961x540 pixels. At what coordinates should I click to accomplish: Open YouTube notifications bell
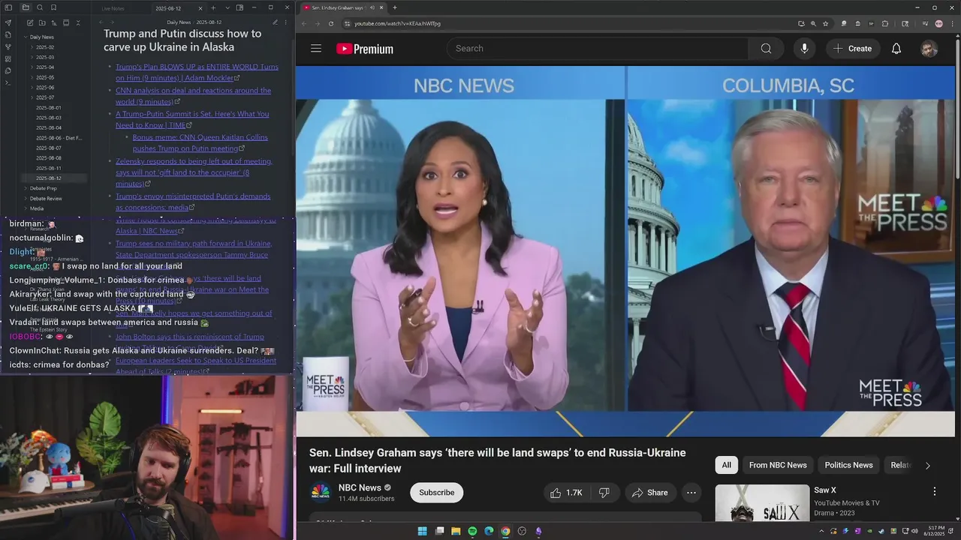coord(896,49)
